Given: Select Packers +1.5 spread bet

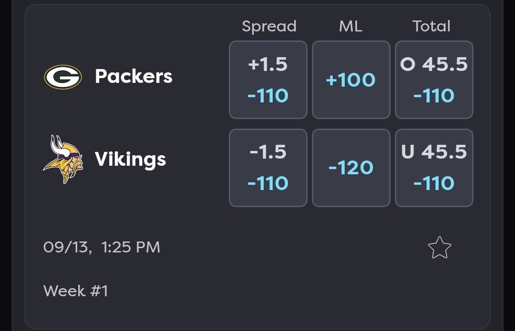Looking at the screenshot, I should click(x=268, y=80).
